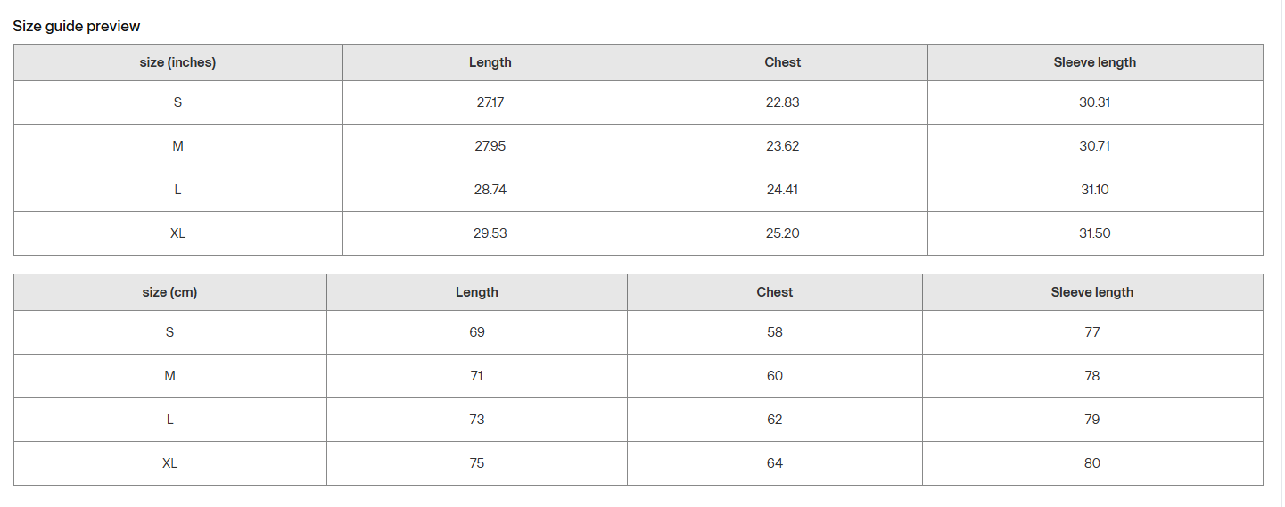
Task: Click the "size (cm)" column header
Action: [x=169, y=292]
